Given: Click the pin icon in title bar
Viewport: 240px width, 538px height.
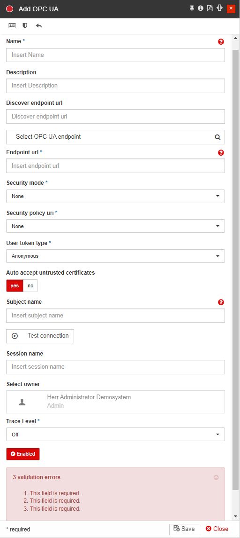Looking at the screenshot, I should [x=192, y=8].
